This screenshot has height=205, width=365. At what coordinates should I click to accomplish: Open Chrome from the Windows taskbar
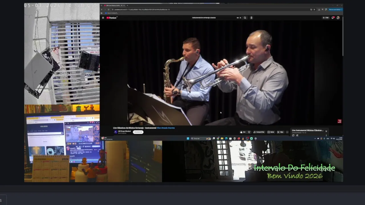coord(218,138)
